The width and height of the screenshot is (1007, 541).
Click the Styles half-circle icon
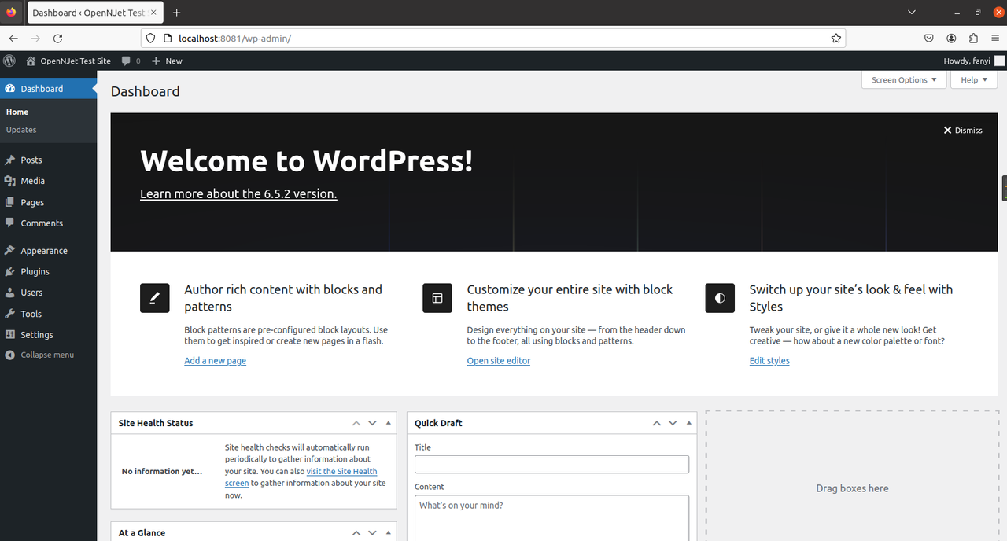pos(720,298)
